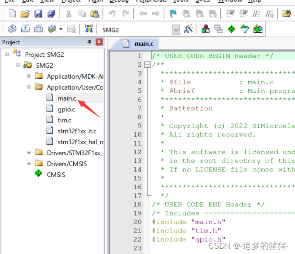The width and height of the screenshot is (295, 254).
Task: Pin the Project panel
Action: point(89,42)
